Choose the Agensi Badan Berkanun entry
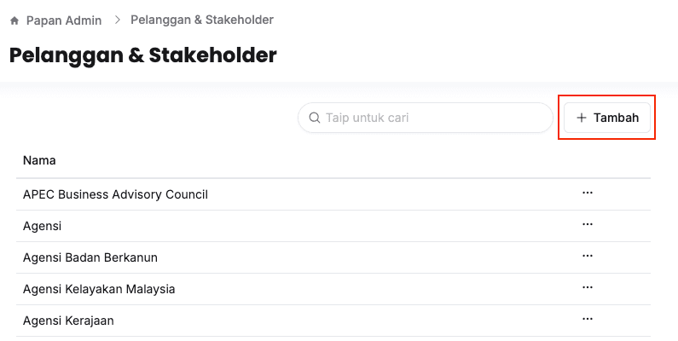 [90, 257]
